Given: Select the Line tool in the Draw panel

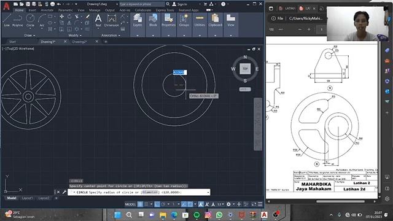Looking at the screenshot, I should (7, 20).
